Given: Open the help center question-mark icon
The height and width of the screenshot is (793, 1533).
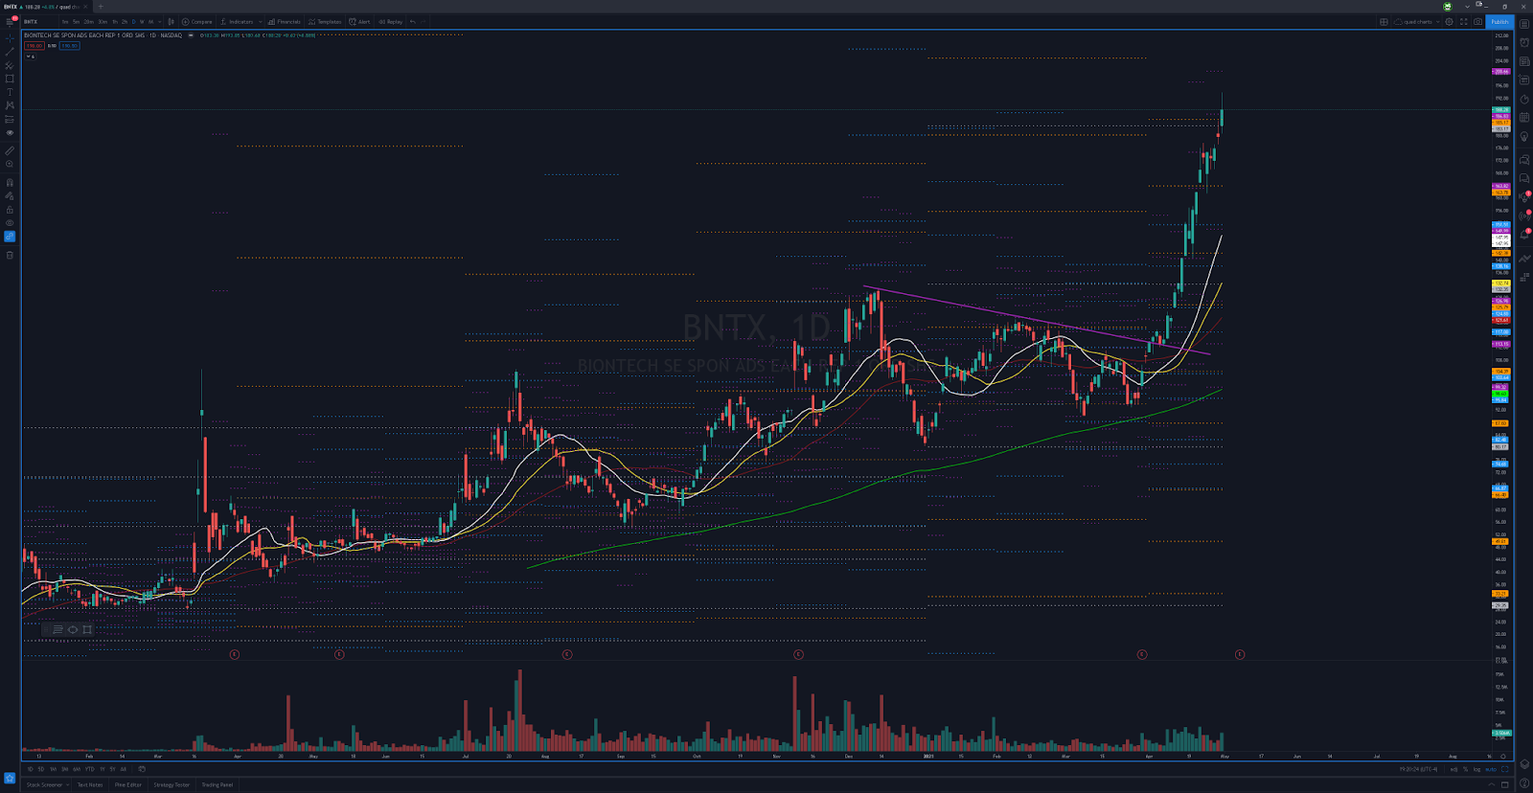Looking at the screenshot, I should tap(1524, 783).
